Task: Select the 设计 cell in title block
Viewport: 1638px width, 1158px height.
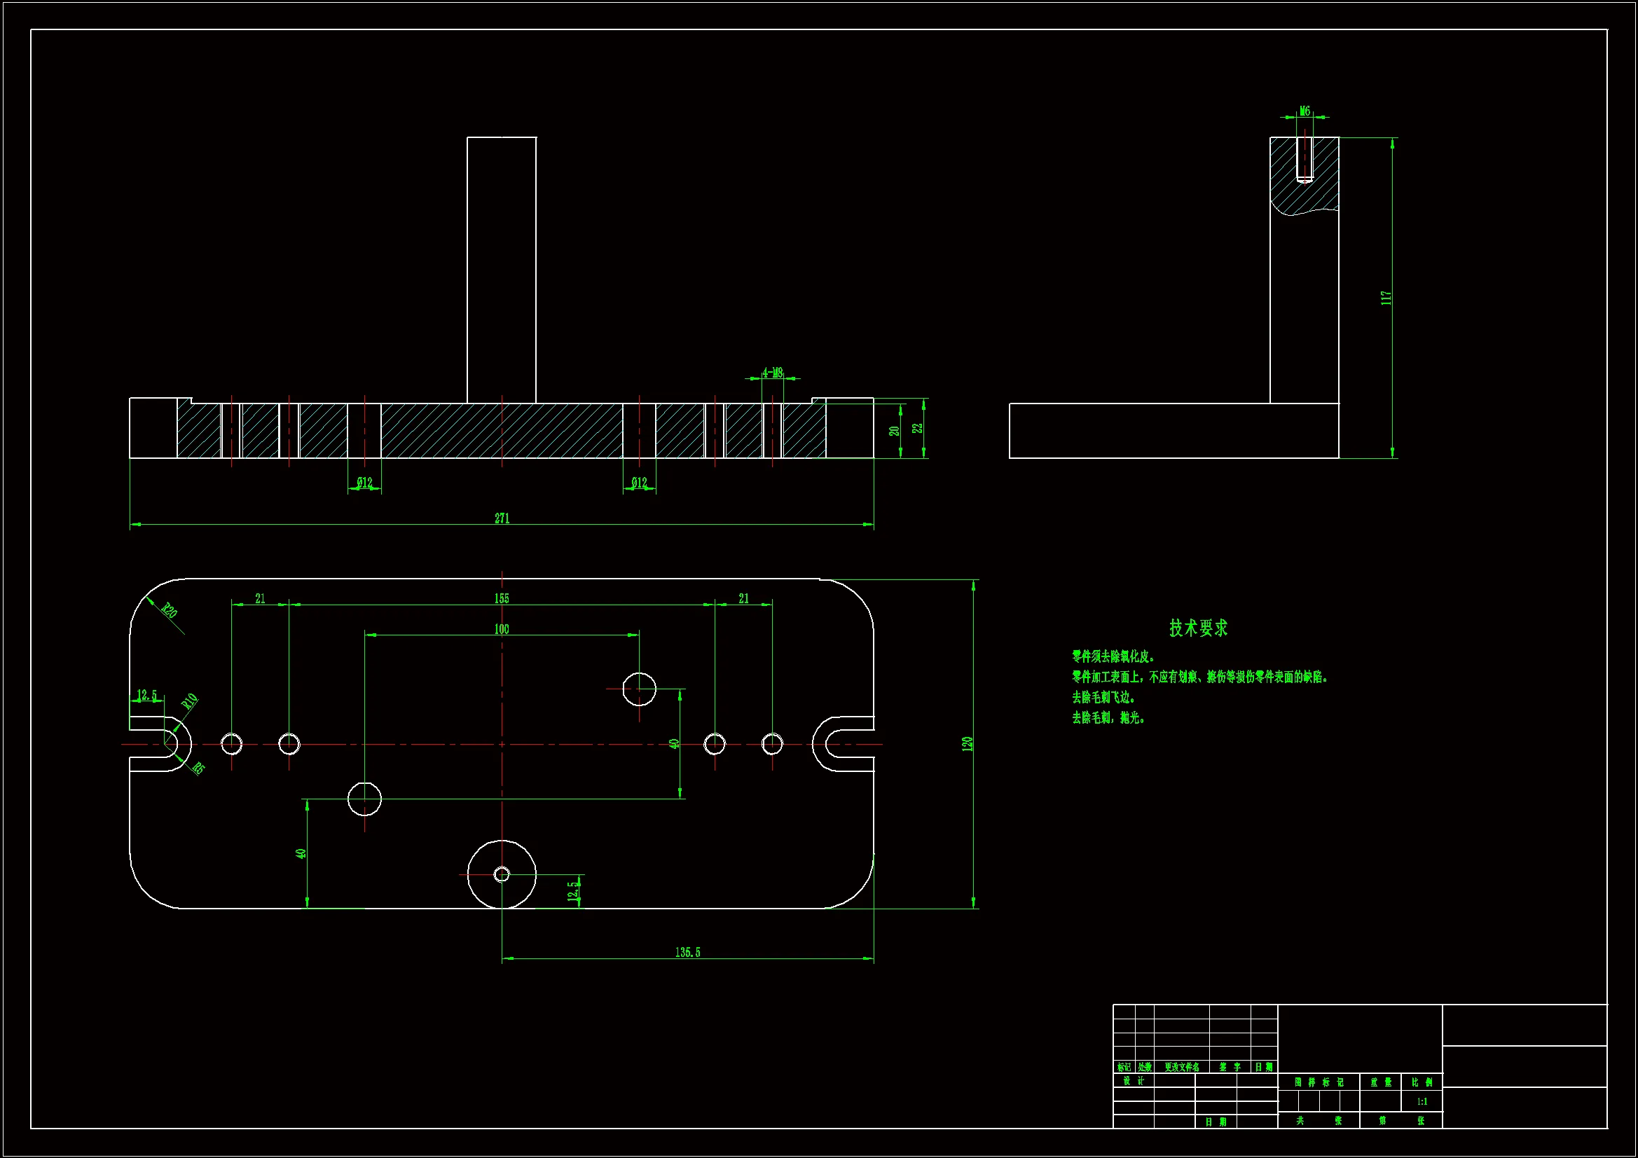Action: click(1133, 1081)
